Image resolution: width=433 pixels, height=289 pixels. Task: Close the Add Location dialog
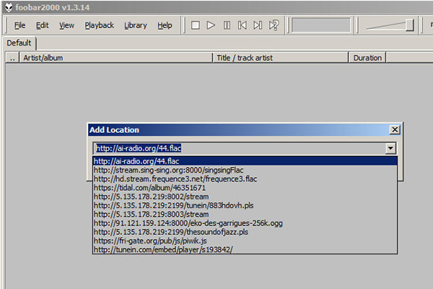[395, 130]
